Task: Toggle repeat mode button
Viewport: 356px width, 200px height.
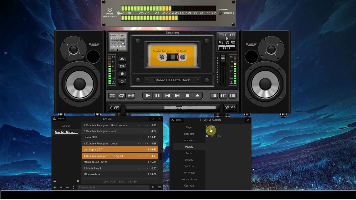Action: (x=122, y=96)
